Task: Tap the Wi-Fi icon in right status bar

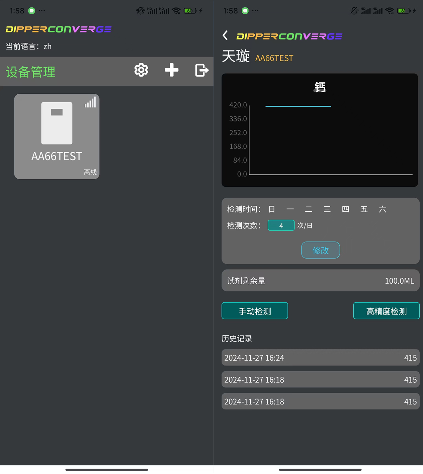Action: click(x=389, y=11)
